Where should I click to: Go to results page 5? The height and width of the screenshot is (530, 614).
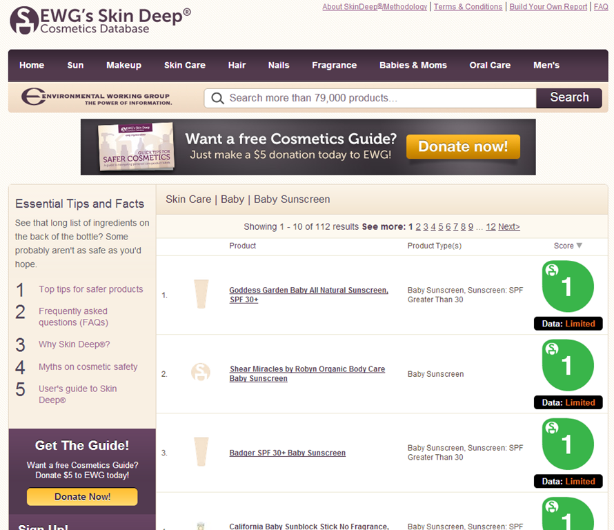coord(441,227)
